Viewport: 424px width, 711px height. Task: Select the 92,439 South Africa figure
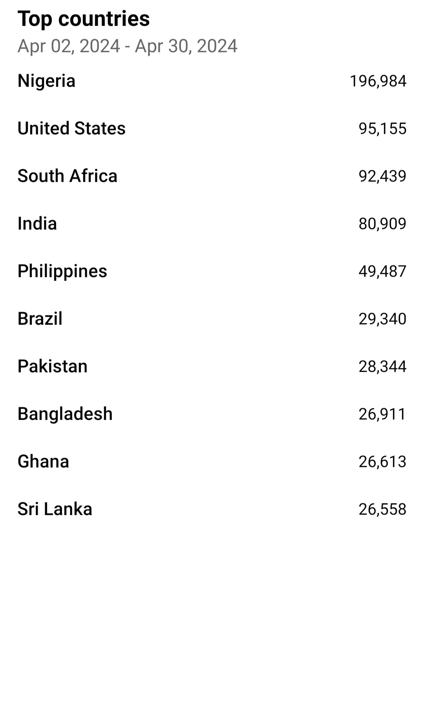[x=383, y=176]
